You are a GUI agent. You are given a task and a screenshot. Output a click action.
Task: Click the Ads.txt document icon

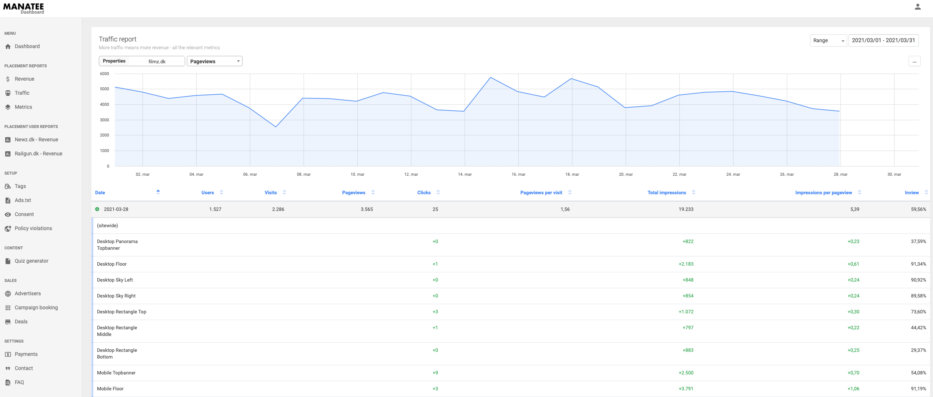[x=8, y=200]
